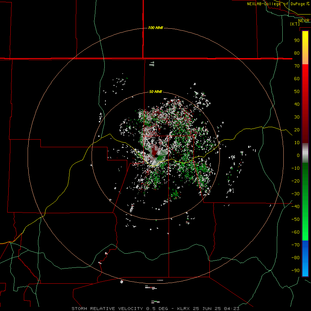Click the -60 knot label on the color scale
Screen dimensions: 311x311
pos(295,232)
